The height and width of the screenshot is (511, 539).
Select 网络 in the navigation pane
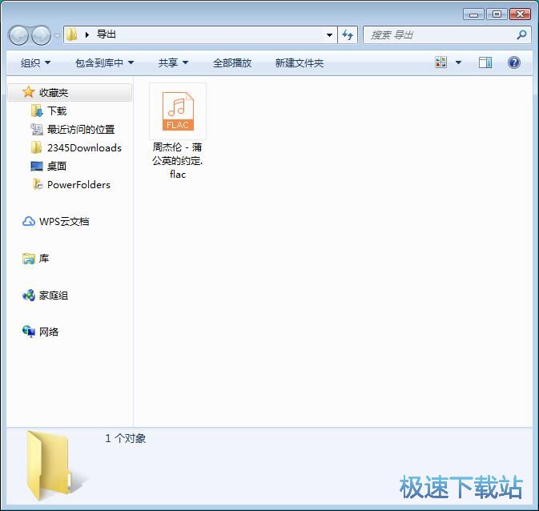click(49, 332)
